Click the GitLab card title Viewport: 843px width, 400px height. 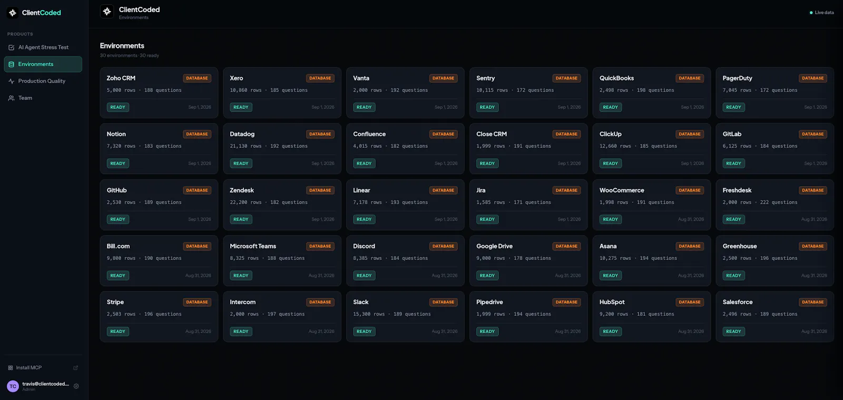[732, 134]
